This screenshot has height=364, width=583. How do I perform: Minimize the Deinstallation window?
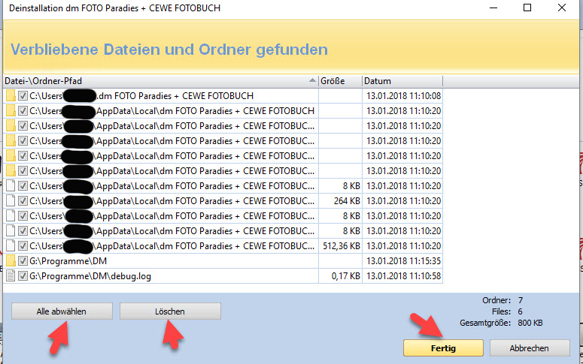pyautogui.click(x=493, y=8)
